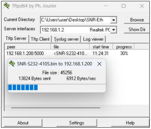Click the 13824 Bytes sent text
This screenshot has height=129, width=151.
click(x=35, y=78)
